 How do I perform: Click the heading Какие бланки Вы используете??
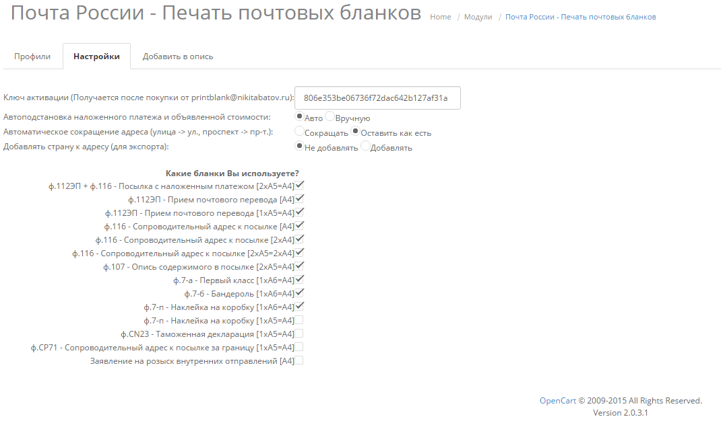tap(232, 174)
